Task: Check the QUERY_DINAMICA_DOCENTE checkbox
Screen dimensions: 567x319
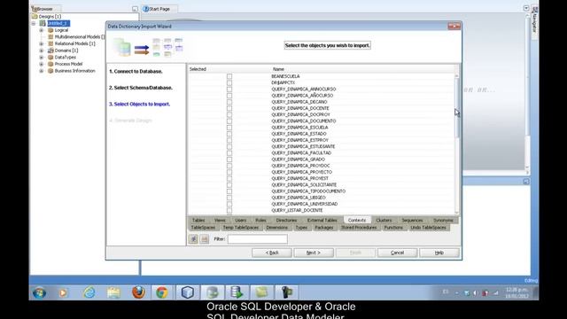Action: (229, 108)
